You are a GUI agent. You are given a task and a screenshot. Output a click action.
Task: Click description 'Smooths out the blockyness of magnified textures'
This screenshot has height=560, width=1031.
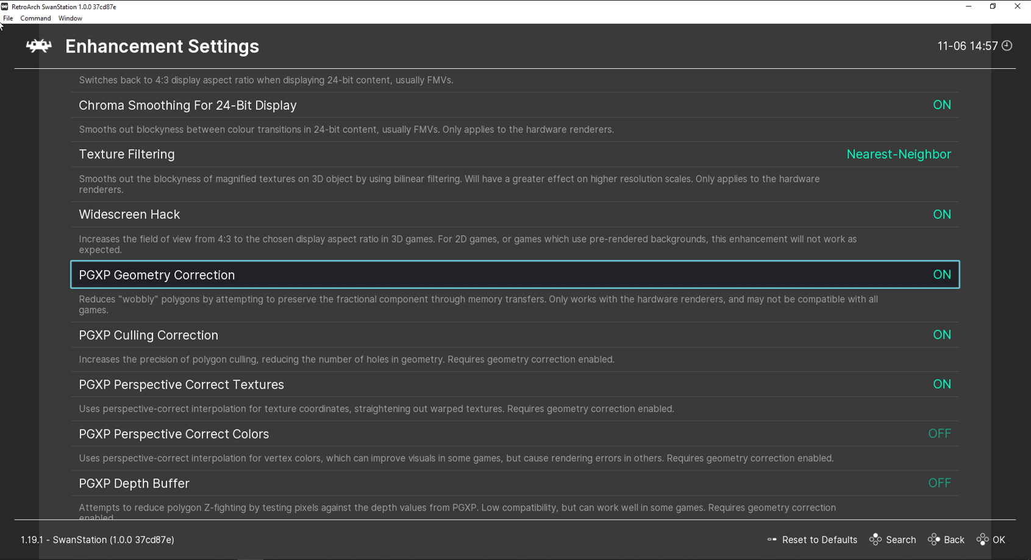click(x=449, y=184)
